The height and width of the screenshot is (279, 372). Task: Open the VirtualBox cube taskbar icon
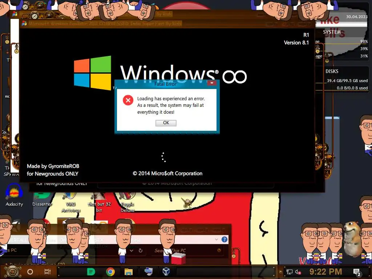pos(166,271)
